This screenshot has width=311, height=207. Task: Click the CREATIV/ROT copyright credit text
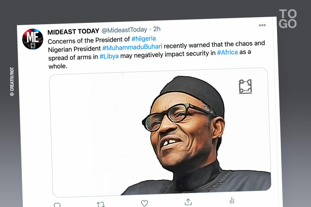tap(12, 82)
